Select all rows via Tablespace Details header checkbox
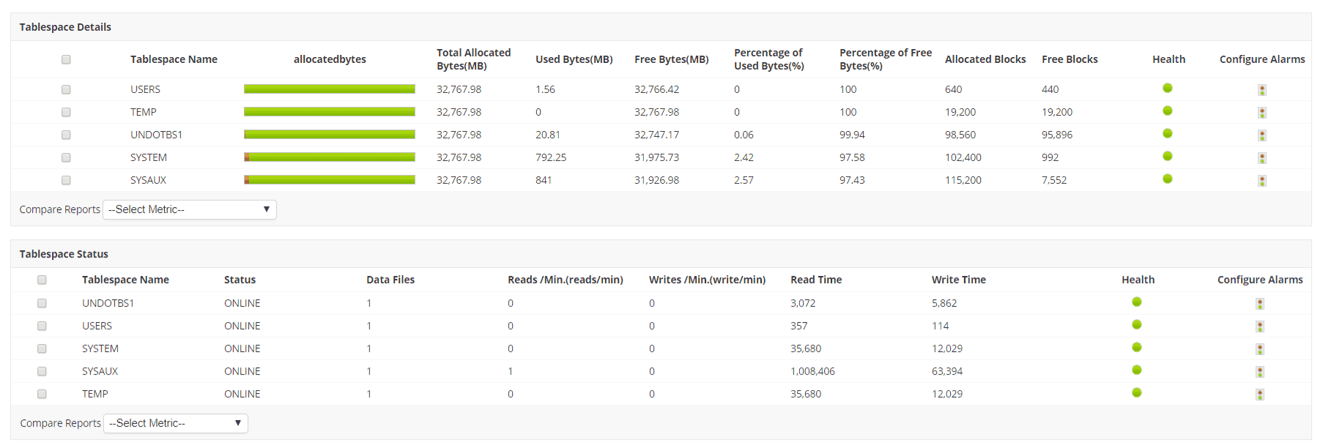This screenshot has width=1323, height=445. [x=66, y=59]
